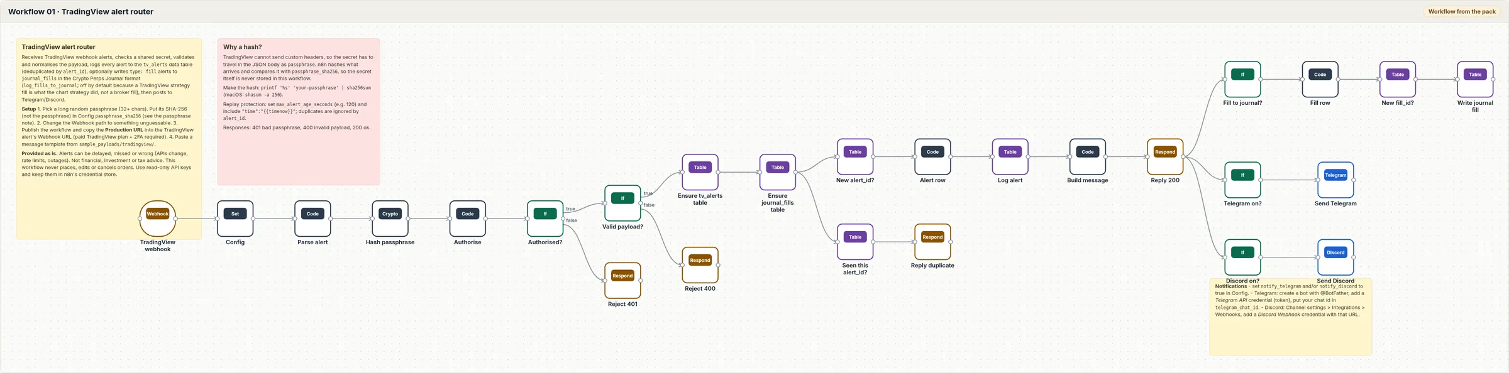
Task: Select the Authorised? If node
Action: tap(545, 219)
